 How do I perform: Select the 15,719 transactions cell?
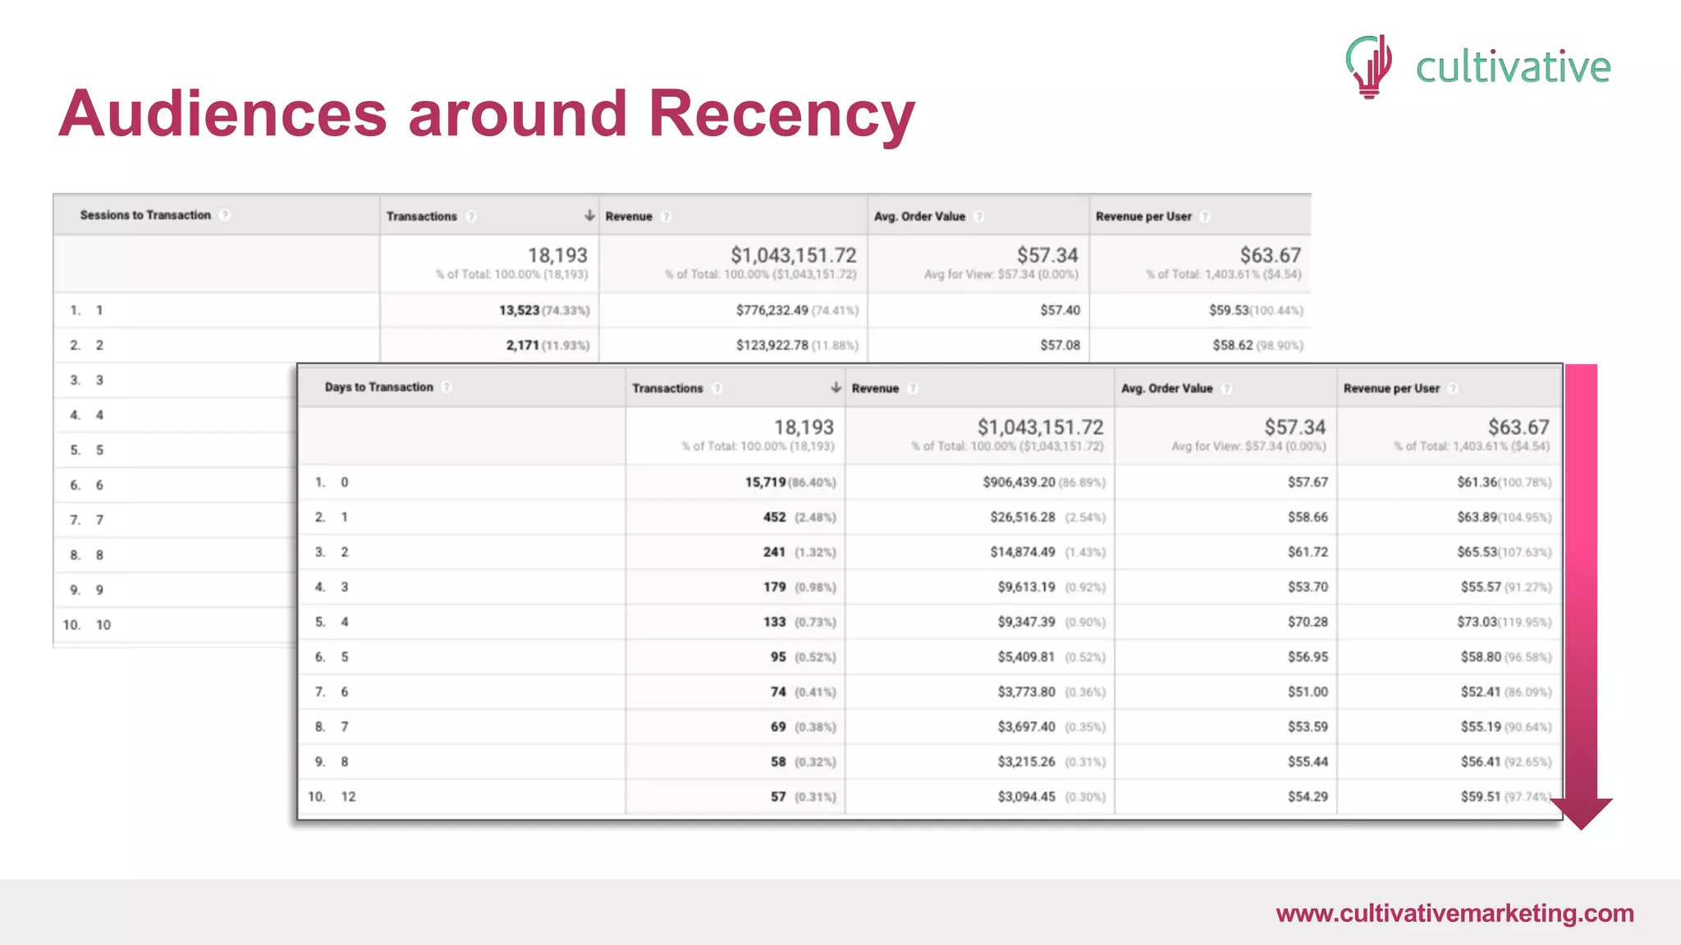pos(765,482)
